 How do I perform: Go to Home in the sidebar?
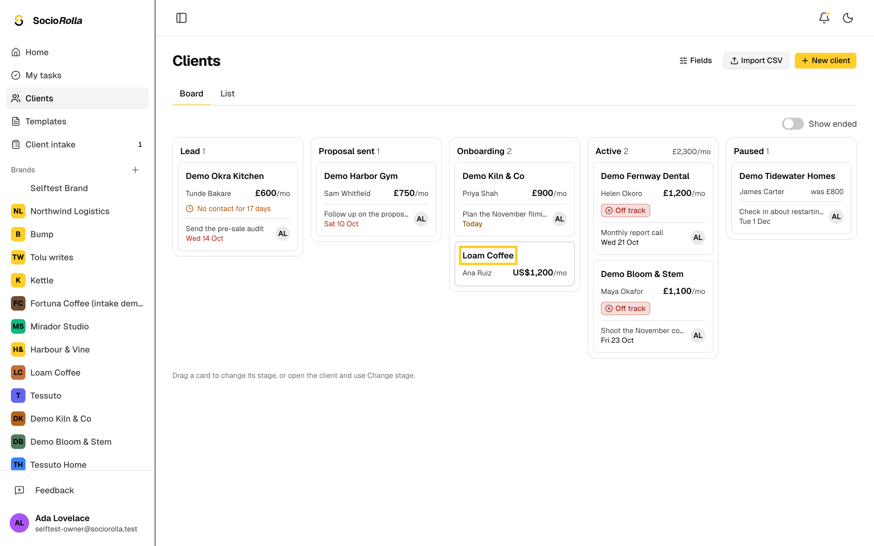coord(77,52)
